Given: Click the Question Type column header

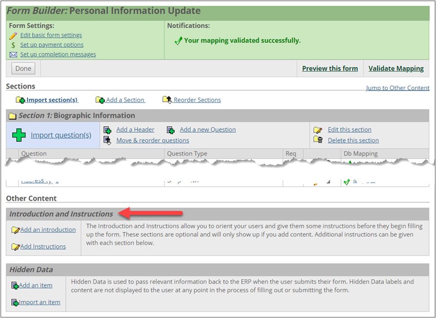Looking at the screenshot, I should [x=187, y=153].
